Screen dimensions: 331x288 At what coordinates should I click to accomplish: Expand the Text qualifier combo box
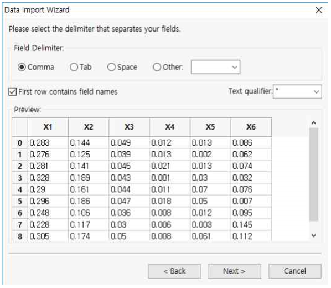click(297, 92)
